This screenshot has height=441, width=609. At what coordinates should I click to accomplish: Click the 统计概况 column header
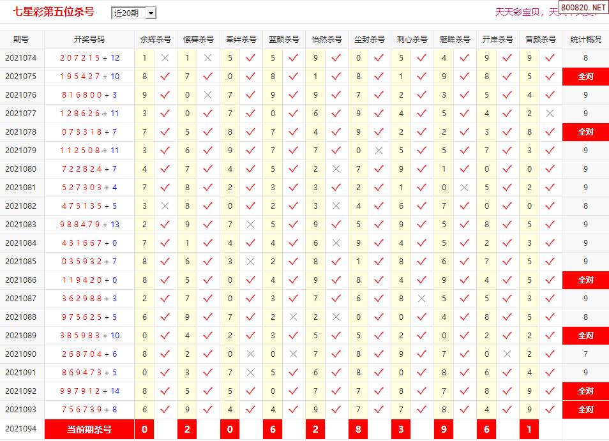click(585, 39)
